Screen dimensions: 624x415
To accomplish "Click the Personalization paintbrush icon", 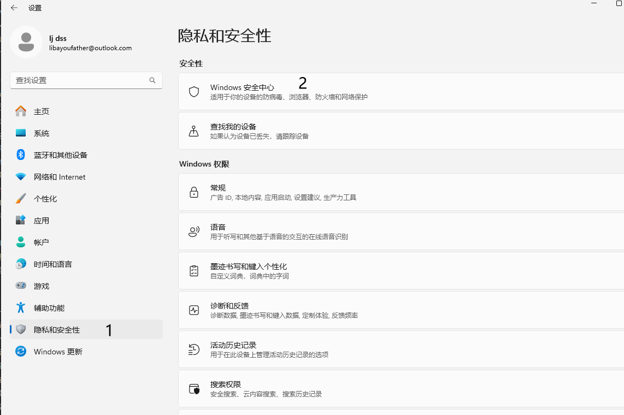I will tap(21, 198).
